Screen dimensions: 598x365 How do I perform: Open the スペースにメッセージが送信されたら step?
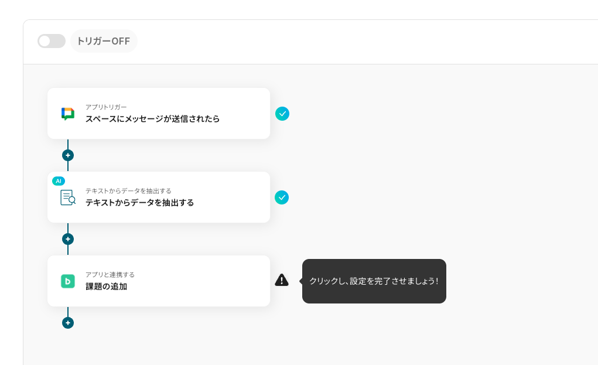153,119
